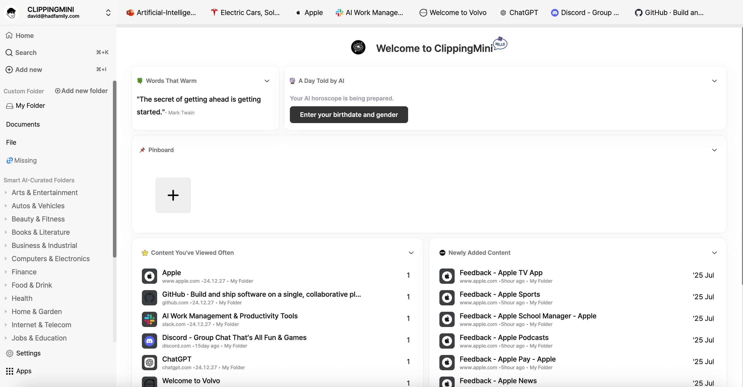Click the ClippingMini galaxy logo
The image size is (743, 387).
point(358,47)
